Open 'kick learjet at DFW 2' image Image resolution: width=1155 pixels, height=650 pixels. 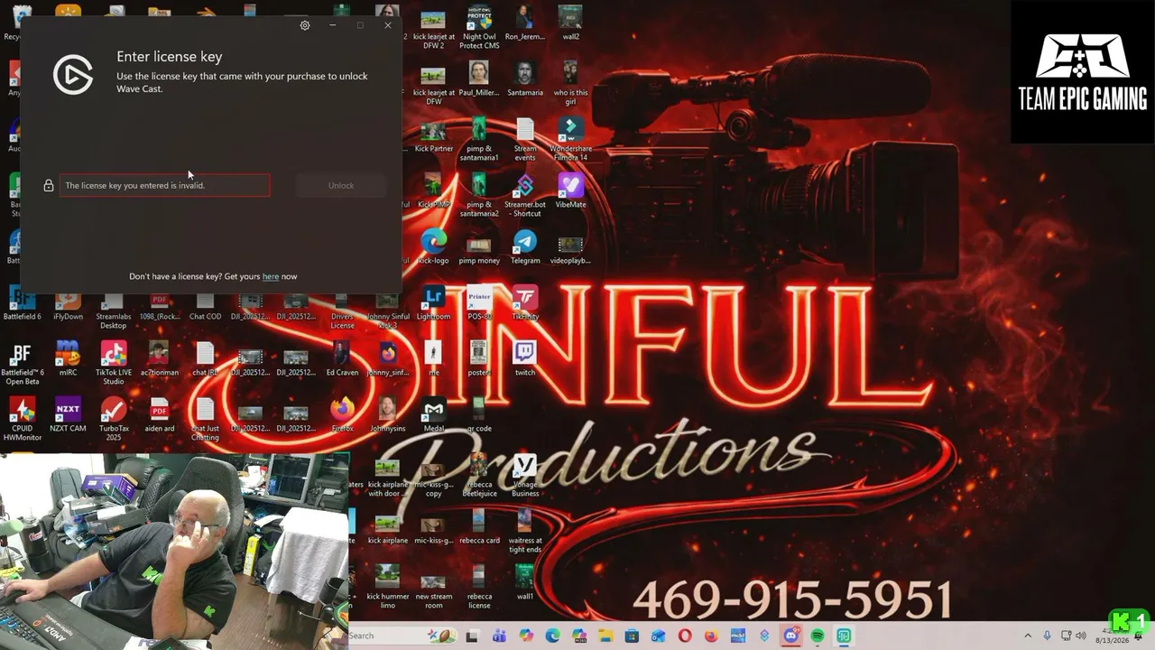click(x=433, y=27)
